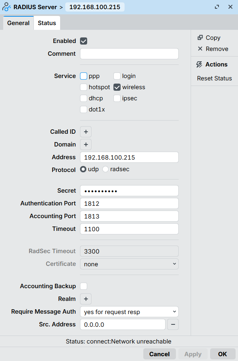Remove the Src. Address with the minus button
This screenshot has width=238, height=361.
click(173, 324)
